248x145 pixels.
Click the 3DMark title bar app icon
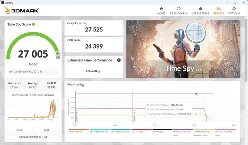point(3,3)
